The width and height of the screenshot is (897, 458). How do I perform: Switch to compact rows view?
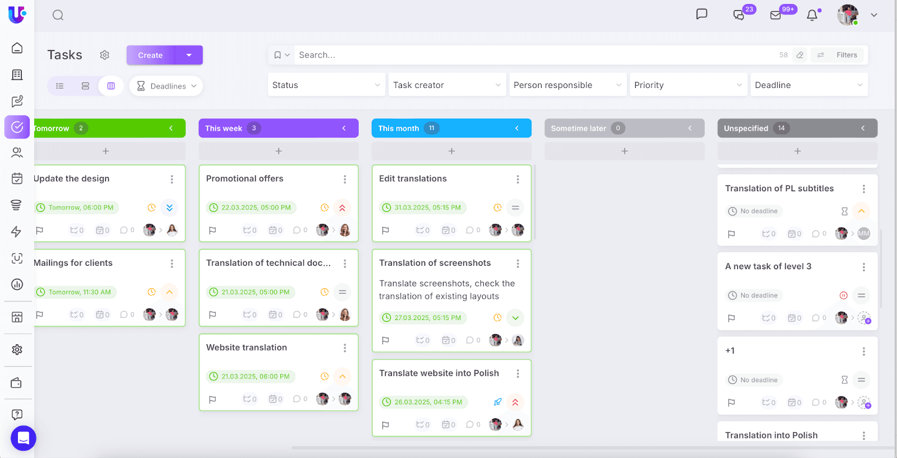click(x=85, y=86)
